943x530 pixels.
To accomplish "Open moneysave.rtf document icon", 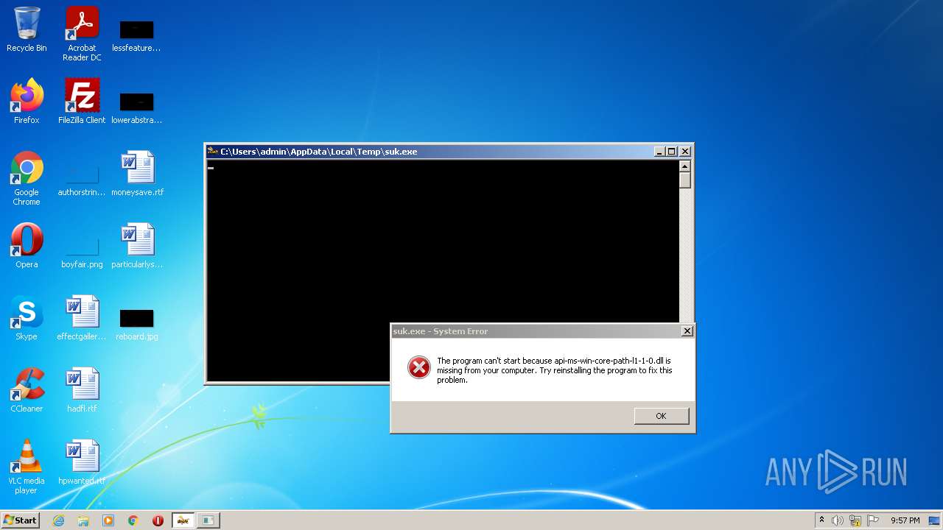I will (x=137, y=174).
